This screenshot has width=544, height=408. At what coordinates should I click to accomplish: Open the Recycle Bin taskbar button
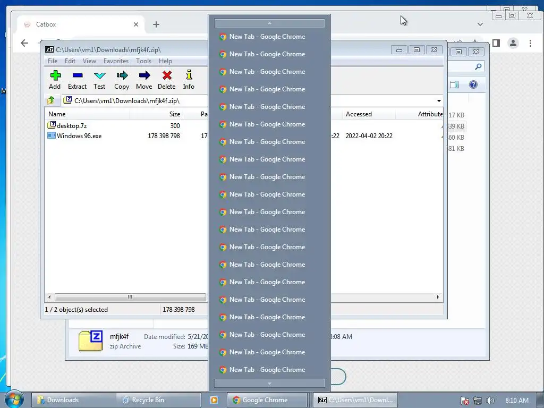pos(159,400)
